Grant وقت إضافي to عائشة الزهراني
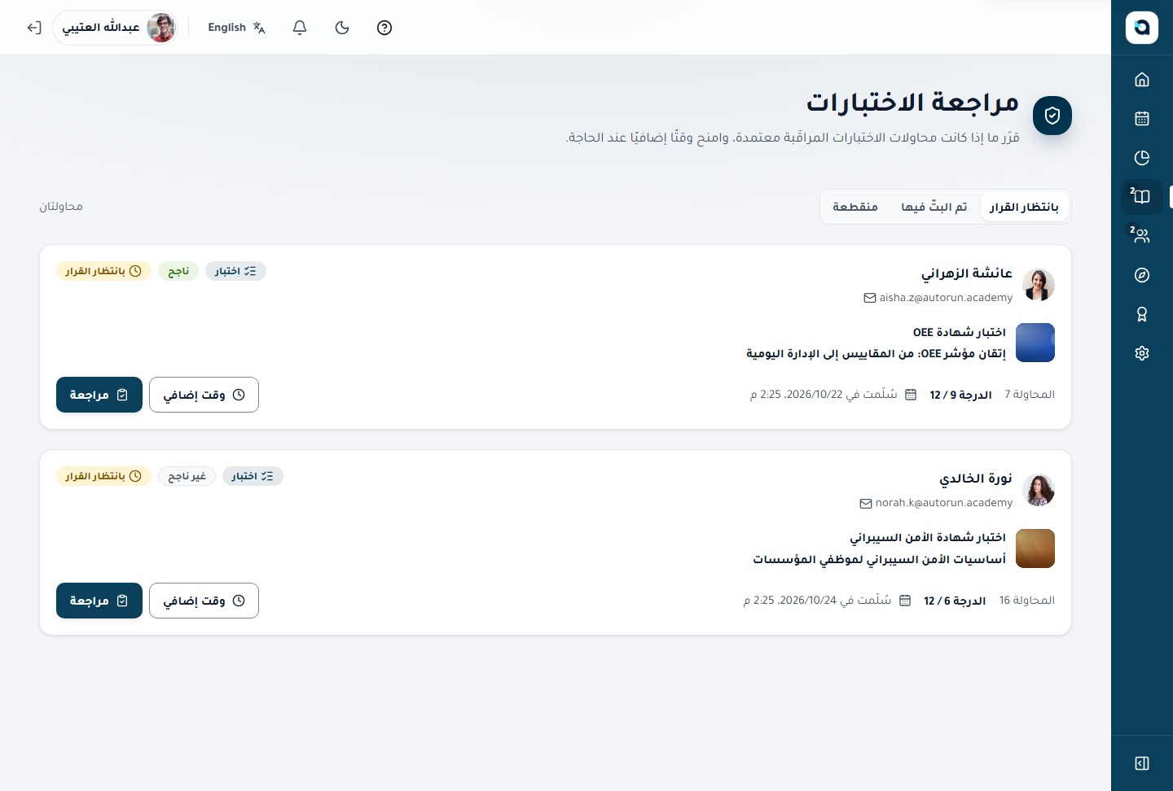 point(204,395)
